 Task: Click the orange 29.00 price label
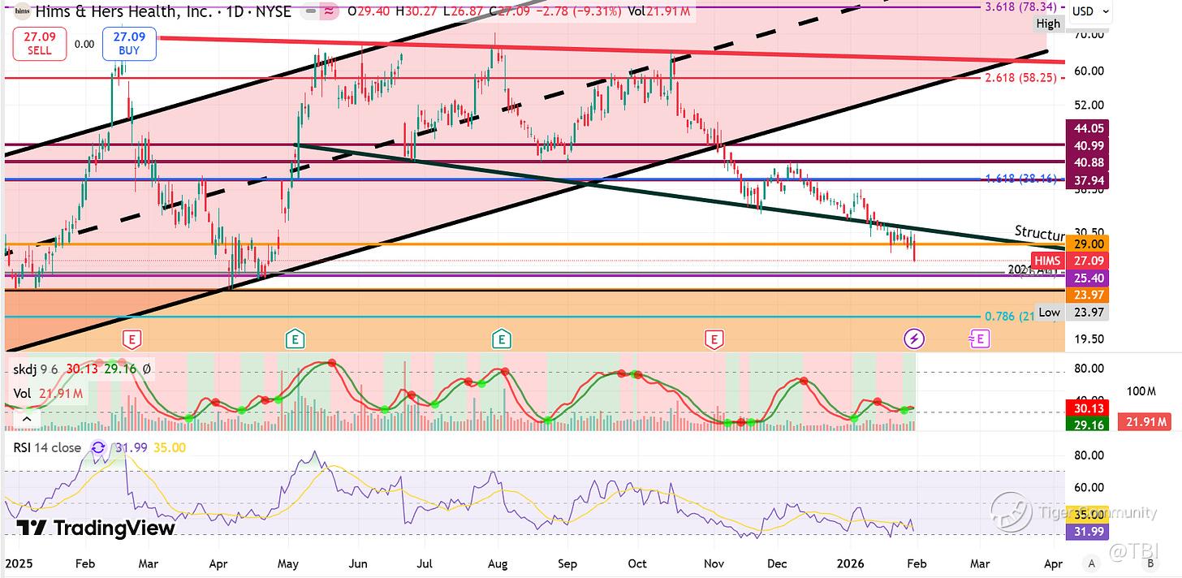click(1089, 244)
